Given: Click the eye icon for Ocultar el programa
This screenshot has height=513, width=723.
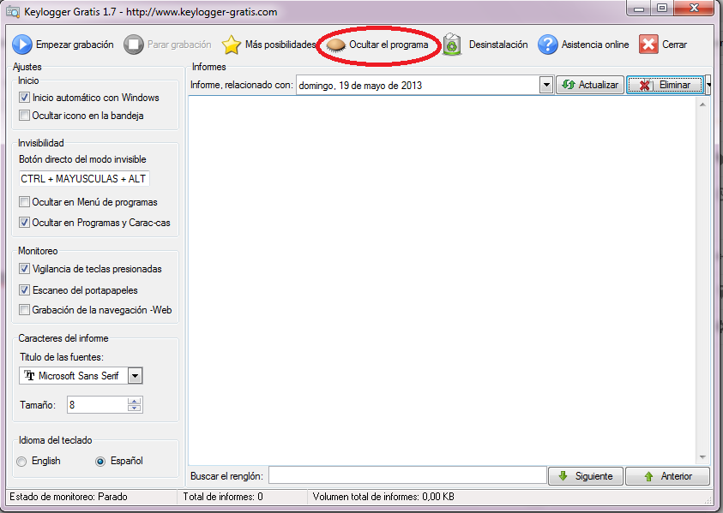Looking at the screenshot, I should click(335, 45).
